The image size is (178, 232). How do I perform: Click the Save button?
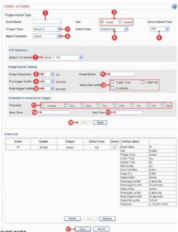82,229
